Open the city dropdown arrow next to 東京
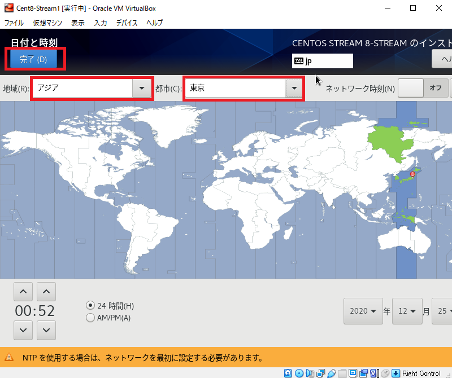Image resolution: width=452 pixels, height=378 pixels. point(294,88)
